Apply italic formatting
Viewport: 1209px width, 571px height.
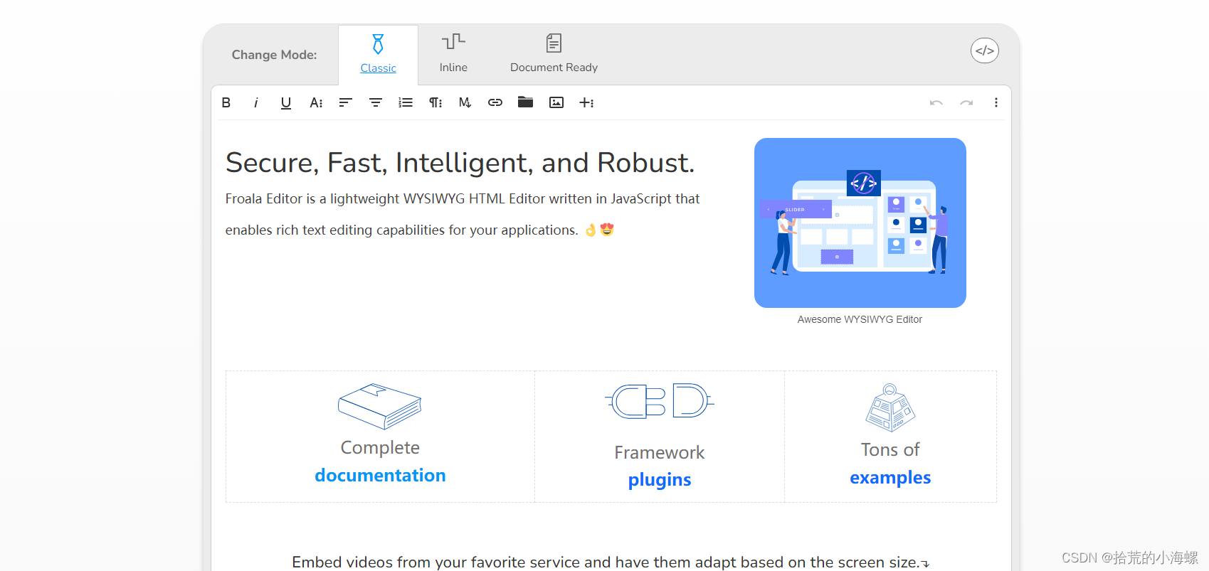click(x=255, y=102)
